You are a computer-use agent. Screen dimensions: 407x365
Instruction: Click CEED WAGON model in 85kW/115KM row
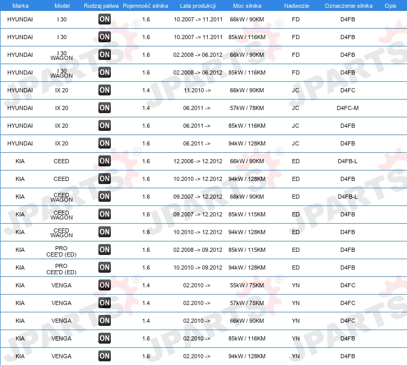61,215
